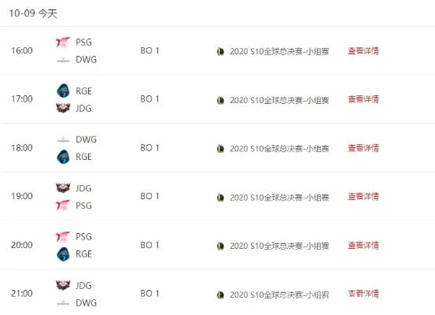435x315 pixels.
Task: Click the DWG logo in the 16:00 match
Action: coord(63,60)
